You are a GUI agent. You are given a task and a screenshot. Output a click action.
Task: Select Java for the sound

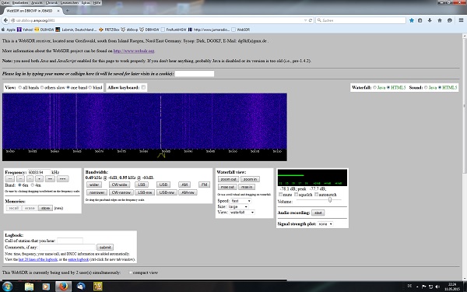pyautogui.click(x=426, y=87)
